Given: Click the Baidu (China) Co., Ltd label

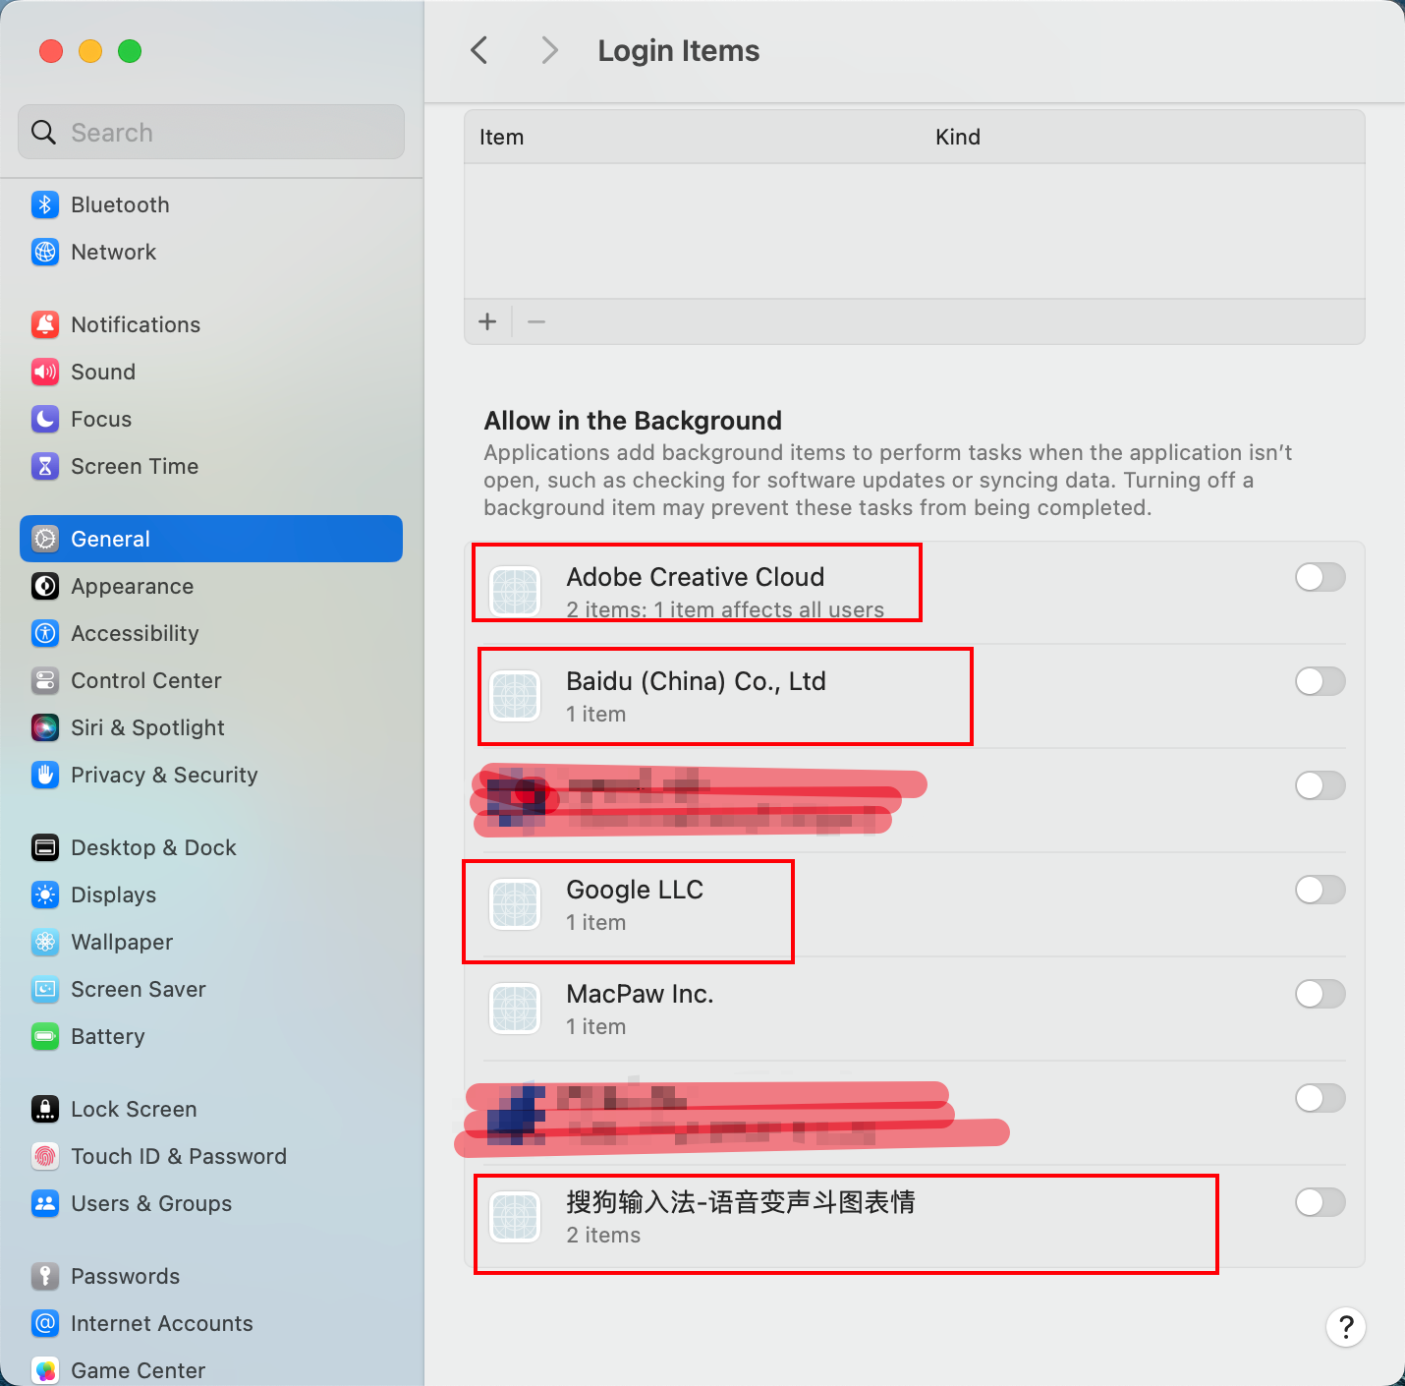Looking at the screenshot, I should click(x=696, y=681).
